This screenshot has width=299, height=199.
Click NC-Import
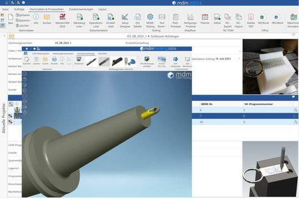tap(239, 20)
